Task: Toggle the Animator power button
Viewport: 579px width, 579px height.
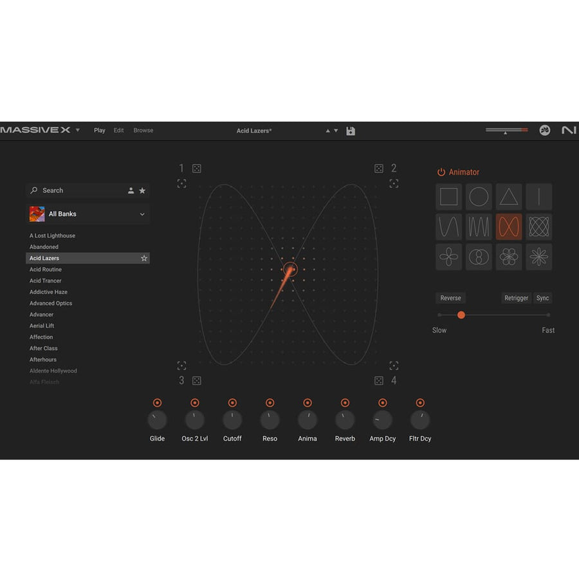Action: 441,172
